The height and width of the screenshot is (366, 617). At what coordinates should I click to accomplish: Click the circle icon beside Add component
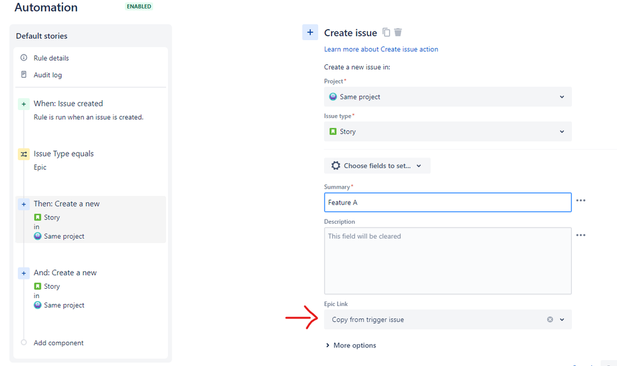point(23,343)
